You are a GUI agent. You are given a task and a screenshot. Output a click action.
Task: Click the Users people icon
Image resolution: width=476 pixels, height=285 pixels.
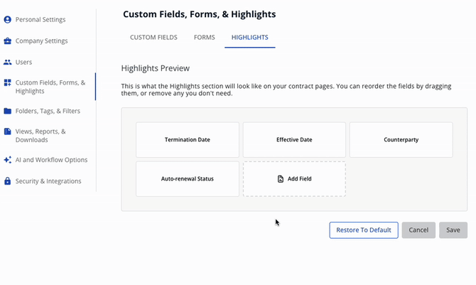tap(8, 63)
